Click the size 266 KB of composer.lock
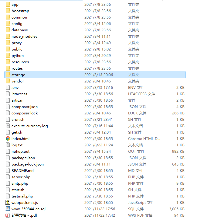Image resolution: width=214 pixels, height=220 pixels. [178, 113]
